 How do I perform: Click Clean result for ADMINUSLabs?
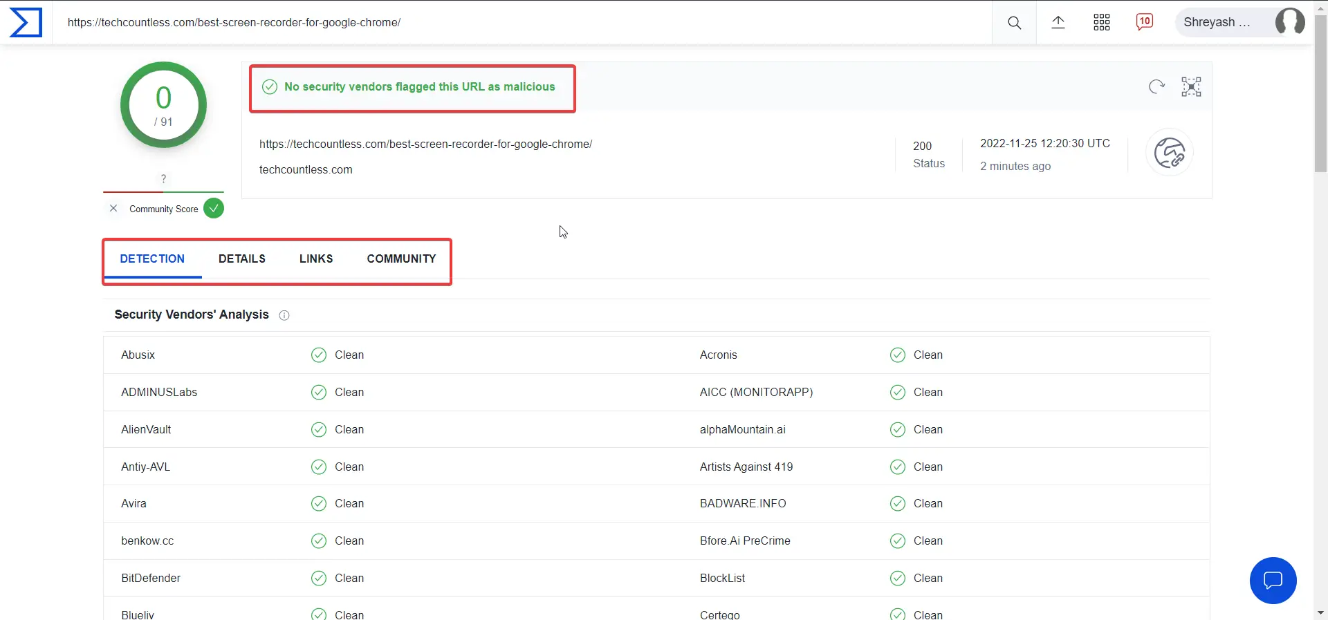pyautogui.click(x=349, y=392)
